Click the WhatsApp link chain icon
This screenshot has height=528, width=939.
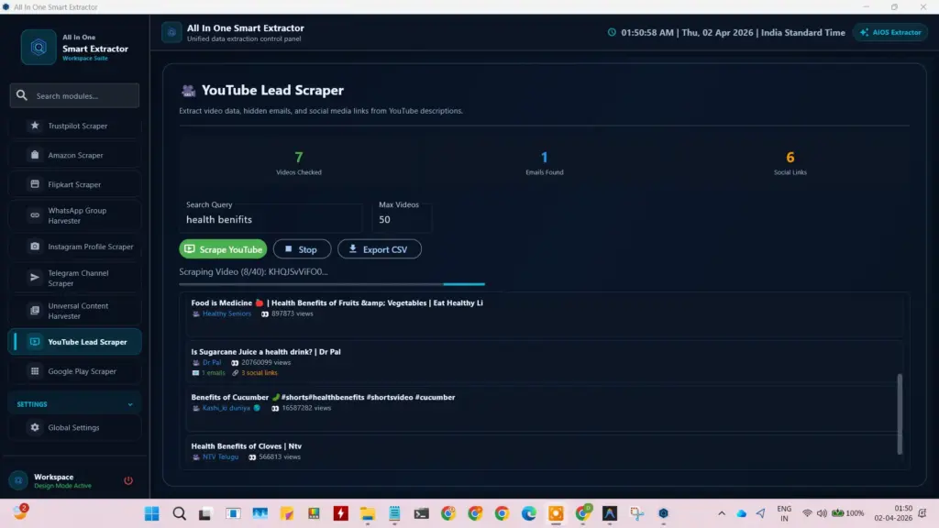pyautogui.click(x=35, y=215)
